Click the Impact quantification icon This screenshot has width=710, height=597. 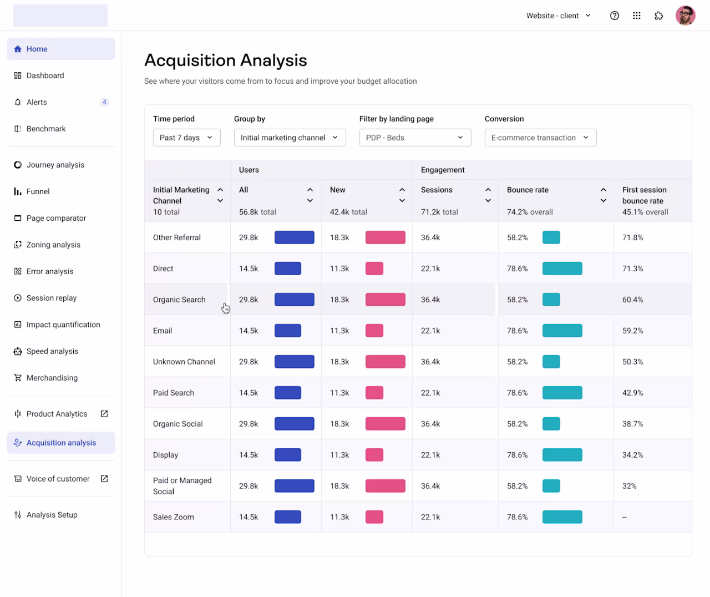[18, 325]
